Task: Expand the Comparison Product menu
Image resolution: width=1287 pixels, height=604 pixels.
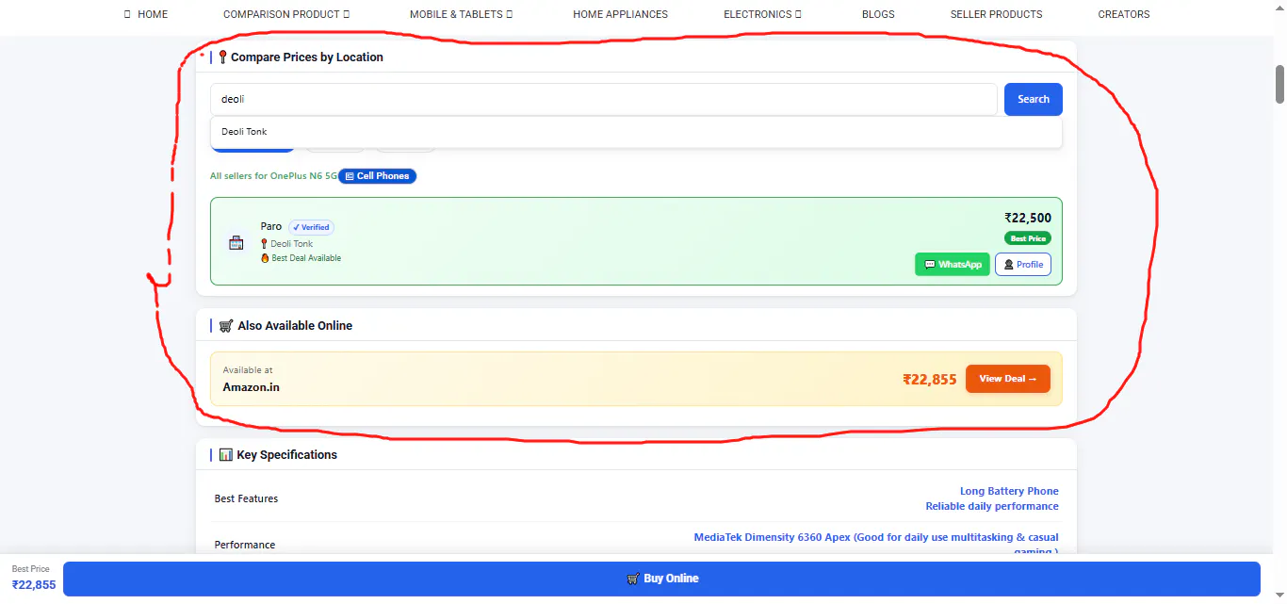Action: tap(286, 14)
